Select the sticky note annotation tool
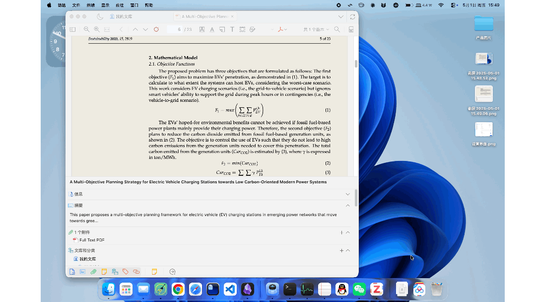Screen dimensions: 536x302 [222, 29]
